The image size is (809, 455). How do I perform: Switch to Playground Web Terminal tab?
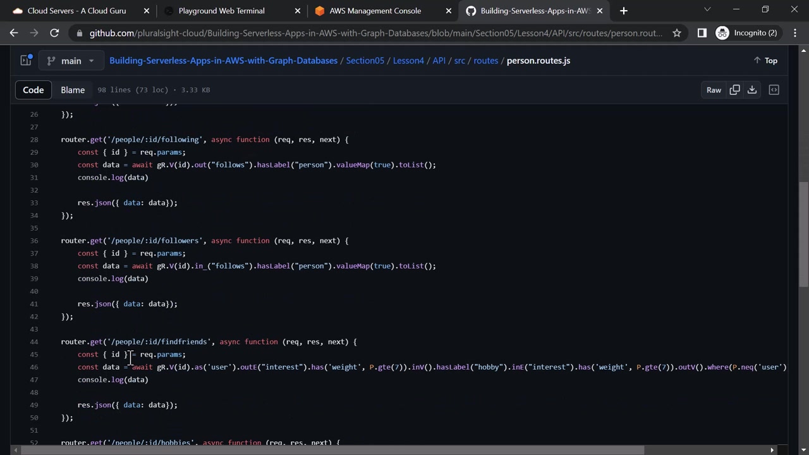click(221, 11)
